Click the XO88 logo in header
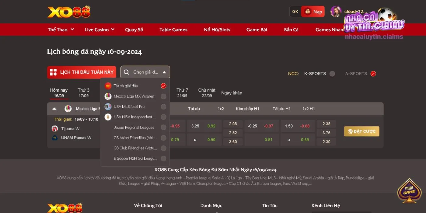The image size is (426, 213). click(69, 12)
